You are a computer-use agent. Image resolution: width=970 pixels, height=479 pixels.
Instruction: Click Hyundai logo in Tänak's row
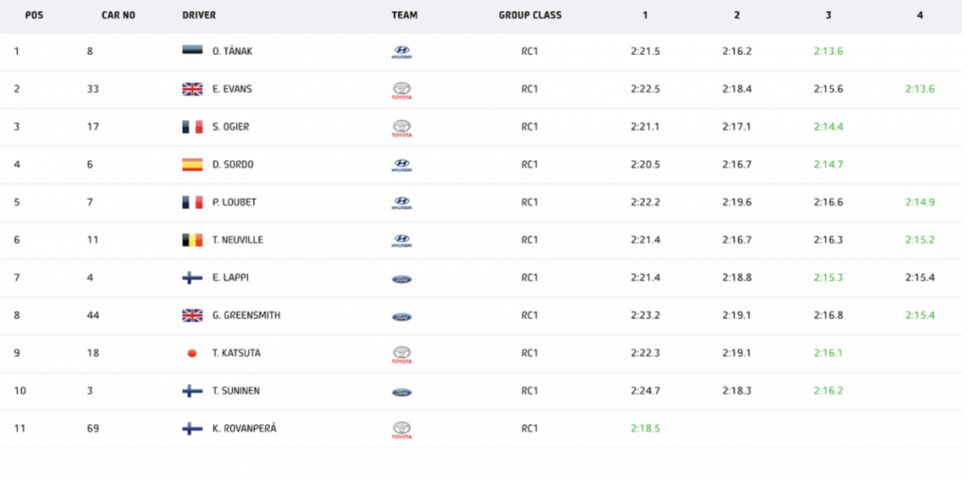point(402,52)
